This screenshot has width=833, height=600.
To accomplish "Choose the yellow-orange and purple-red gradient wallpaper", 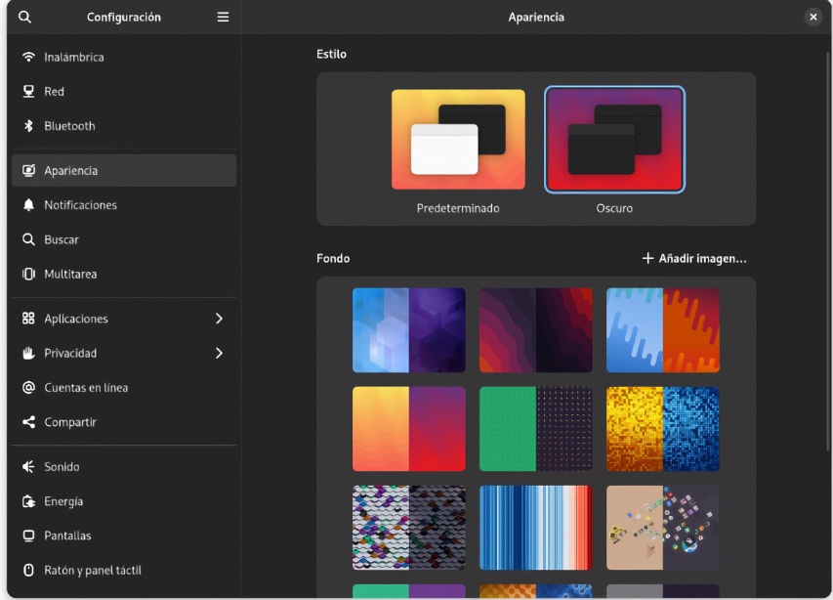I will [x=409, y=429].
